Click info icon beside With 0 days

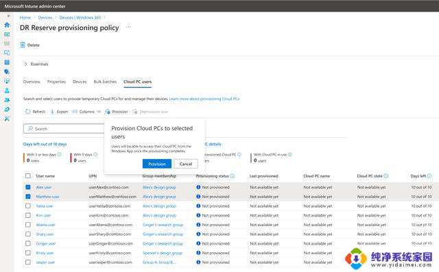click(x=95, y=154)
